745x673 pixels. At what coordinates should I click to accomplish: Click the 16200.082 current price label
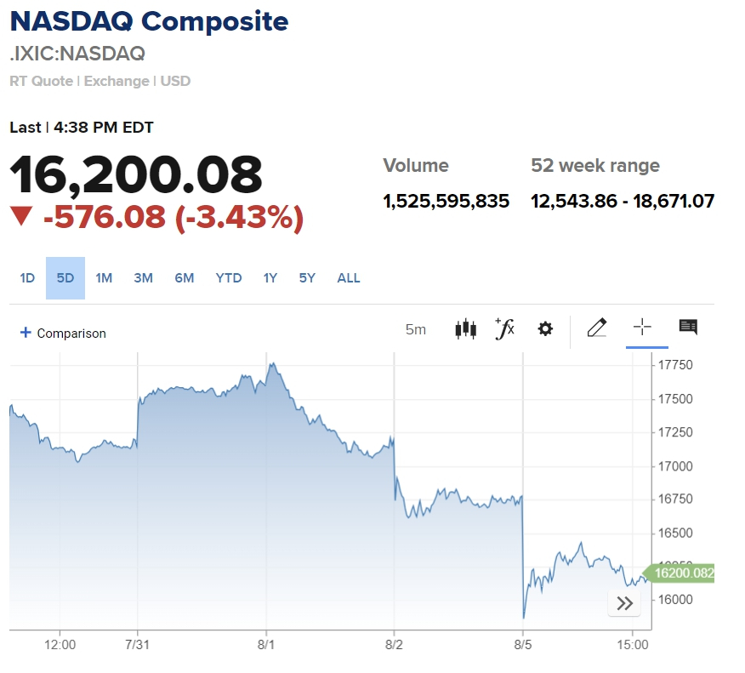click(x=682, y=573)
